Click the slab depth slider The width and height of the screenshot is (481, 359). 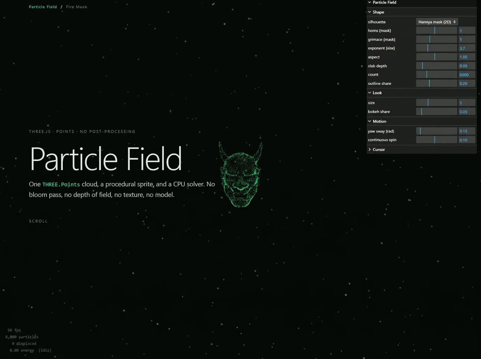[x=436, y=66]
